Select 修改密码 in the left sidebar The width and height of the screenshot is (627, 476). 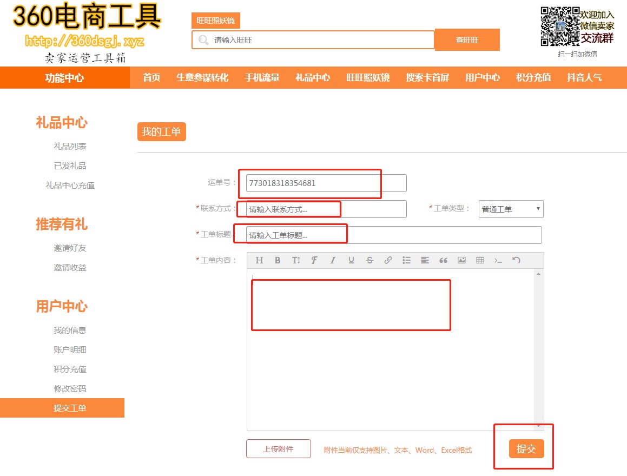click(x=70, y=388)
